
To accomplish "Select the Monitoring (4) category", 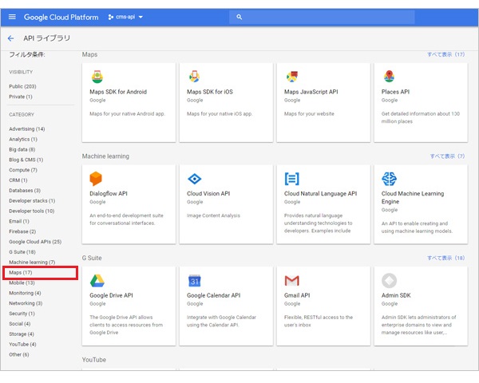I will [25, 293].
